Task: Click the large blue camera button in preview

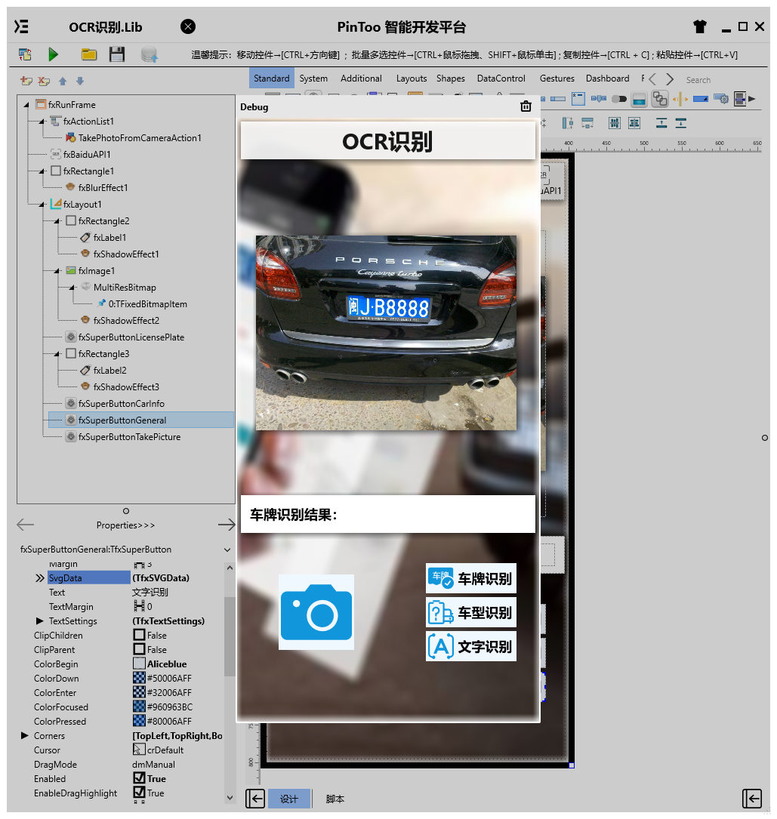Action: (x=316, y=612)
